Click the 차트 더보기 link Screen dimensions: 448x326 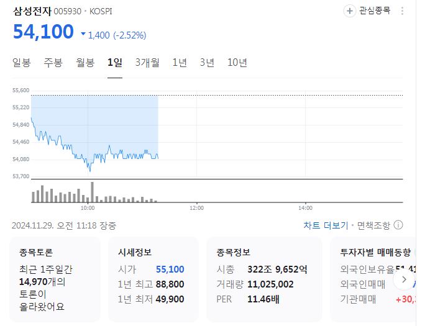pyautogui.click(x=326, y=225)
